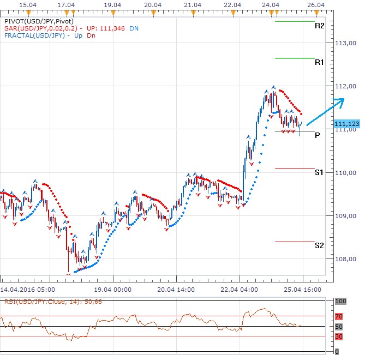
Task: Click the 108,00 price axis label
Action: (345, 259)
